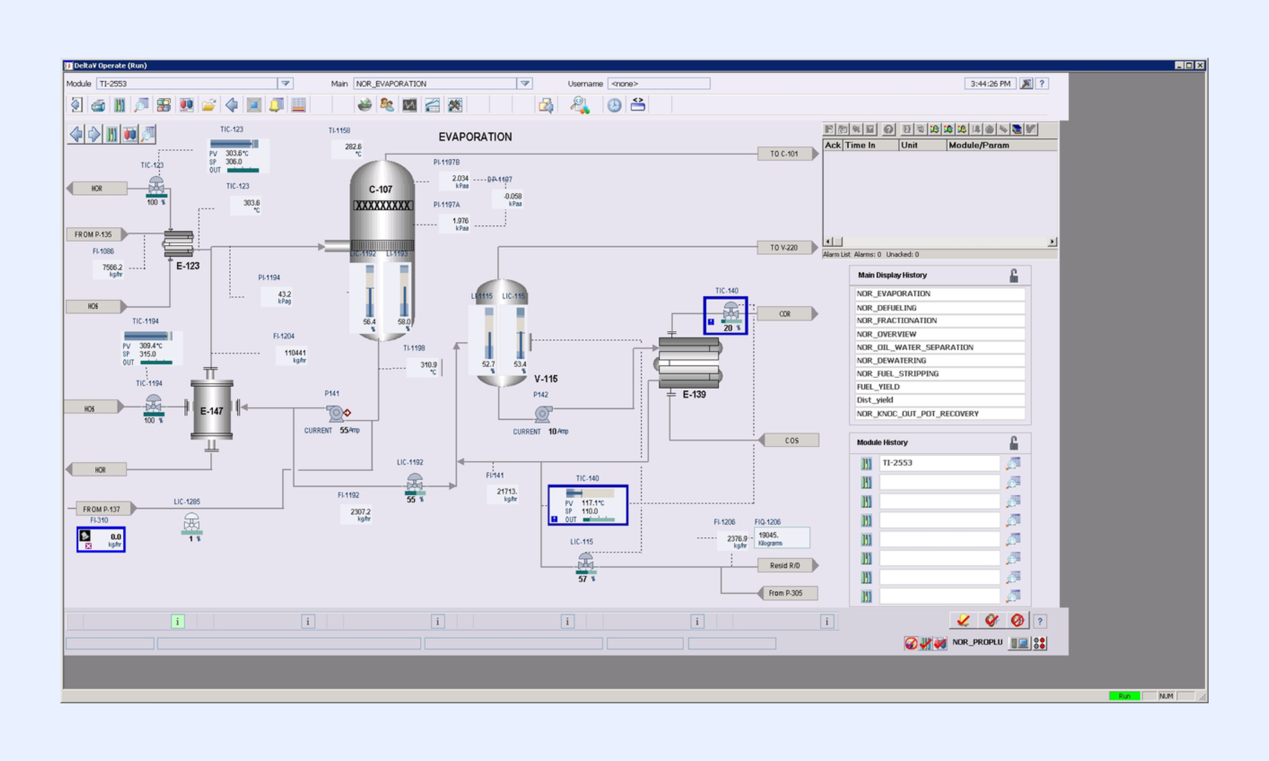The image size is (1269, 761).
Task: Select FUEL_YIELD in Main Display History
Action: click(940, 387)
